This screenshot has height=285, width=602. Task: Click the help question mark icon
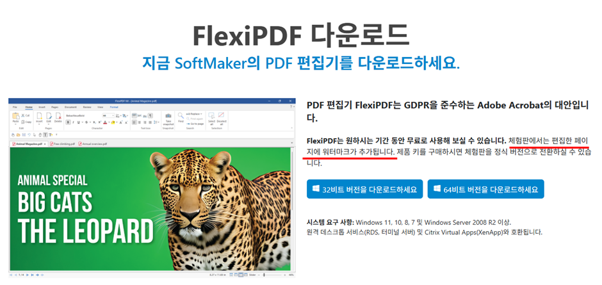point(291,107)
